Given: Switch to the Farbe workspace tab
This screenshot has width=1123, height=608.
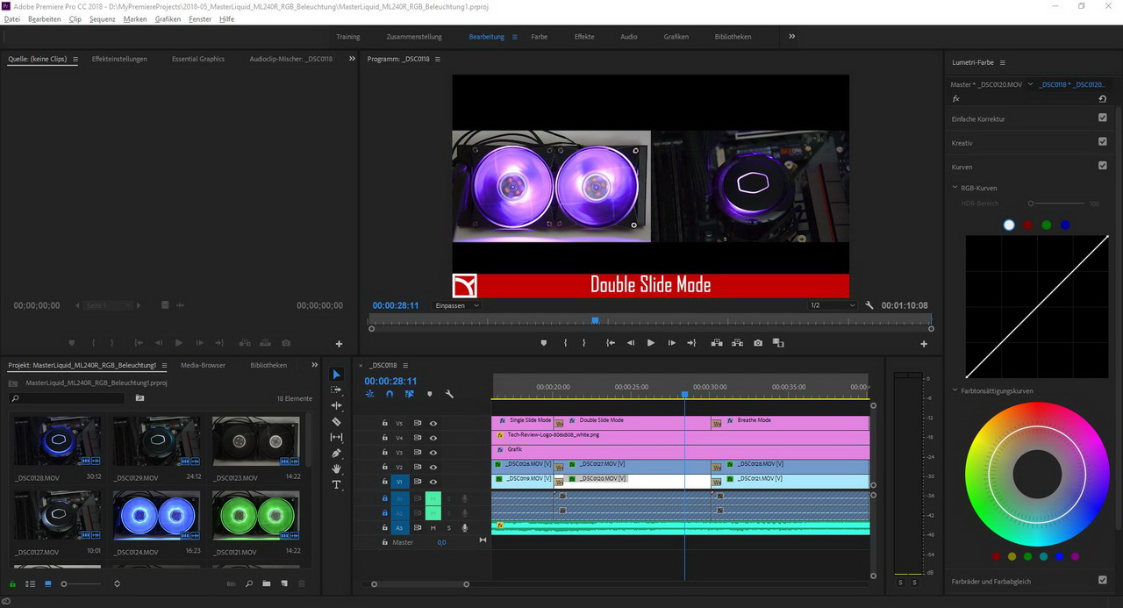Looking at the screenshot, I should (539, 37).
